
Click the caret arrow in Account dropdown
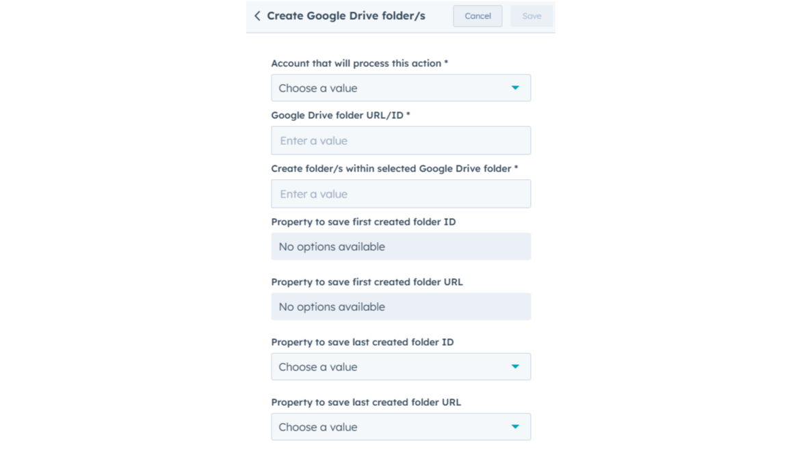coord(515,88)
